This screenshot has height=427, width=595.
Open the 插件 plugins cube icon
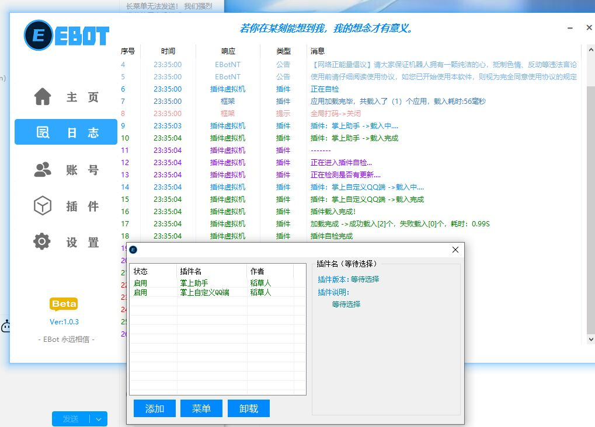pos(41,206)
